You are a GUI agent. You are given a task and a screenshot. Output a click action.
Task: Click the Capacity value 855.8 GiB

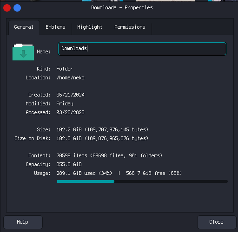(69, 164)
